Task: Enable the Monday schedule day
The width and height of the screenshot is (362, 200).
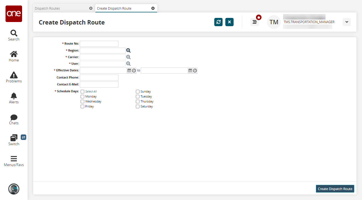Action: (82, 96)
